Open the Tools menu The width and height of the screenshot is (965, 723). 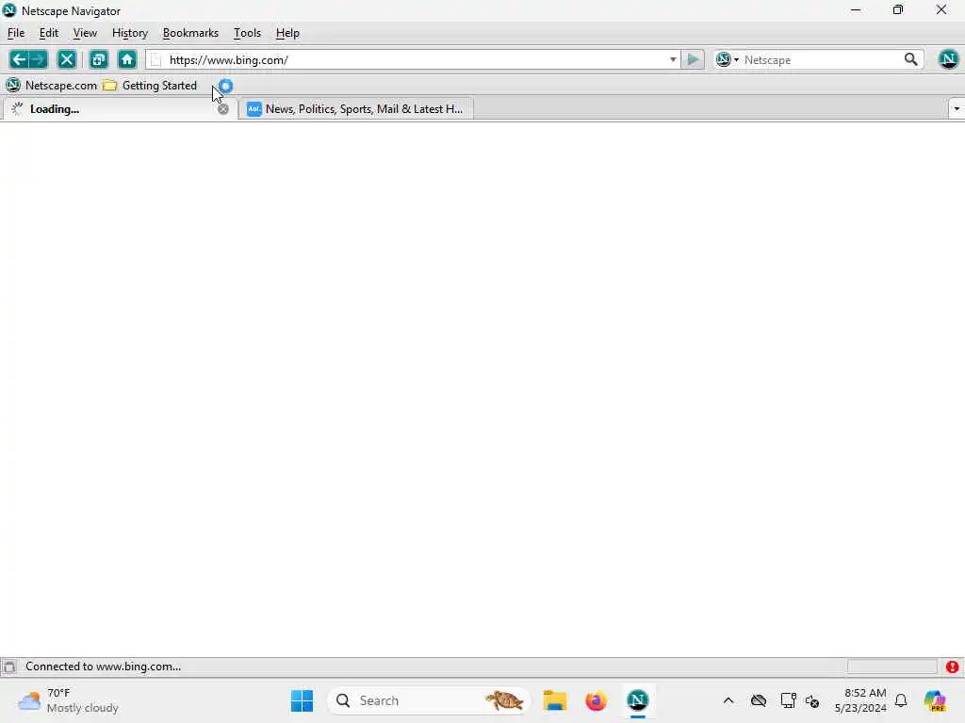click(248, 33)
